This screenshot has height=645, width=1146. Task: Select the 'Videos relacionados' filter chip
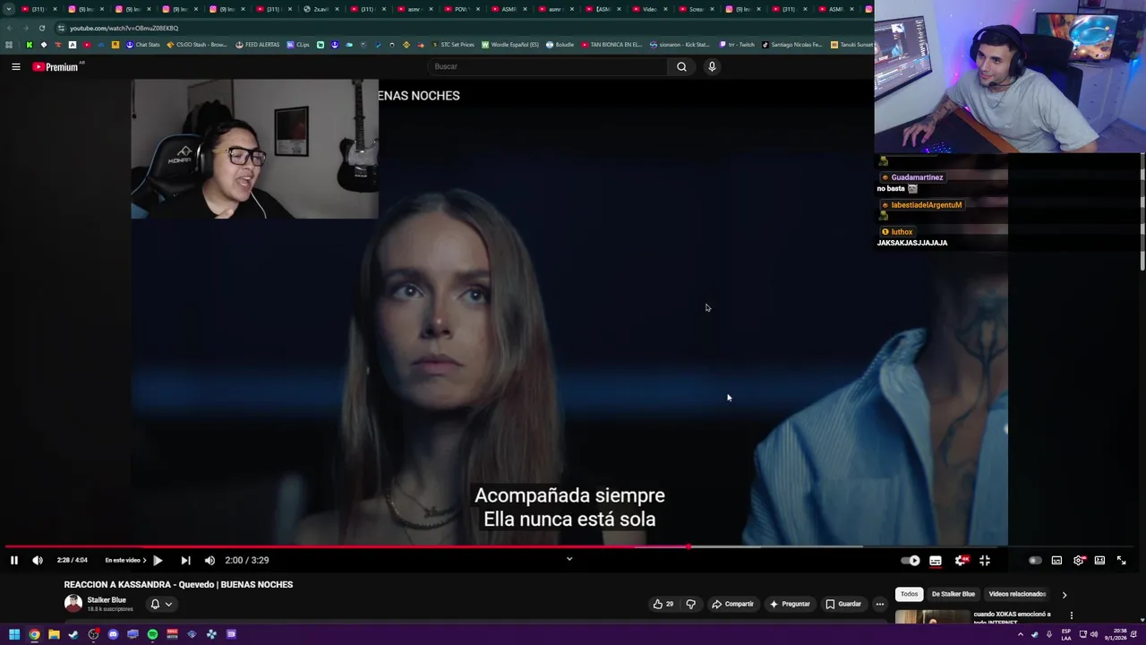pos(1017,594)
